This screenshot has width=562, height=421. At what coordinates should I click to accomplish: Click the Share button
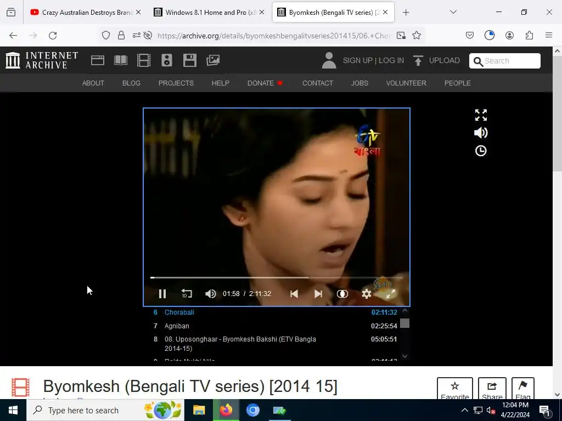(x=492, y=389)
